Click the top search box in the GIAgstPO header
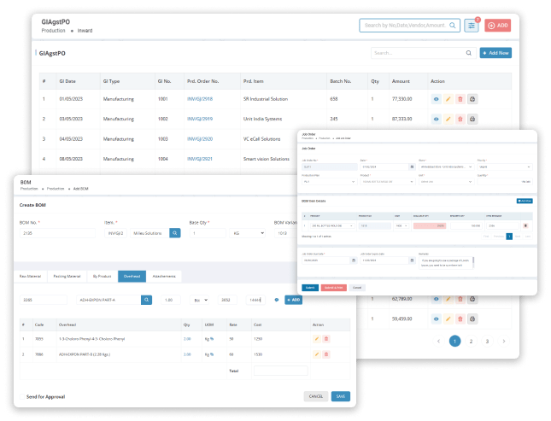The image size is (551, 421). [409, 26]
